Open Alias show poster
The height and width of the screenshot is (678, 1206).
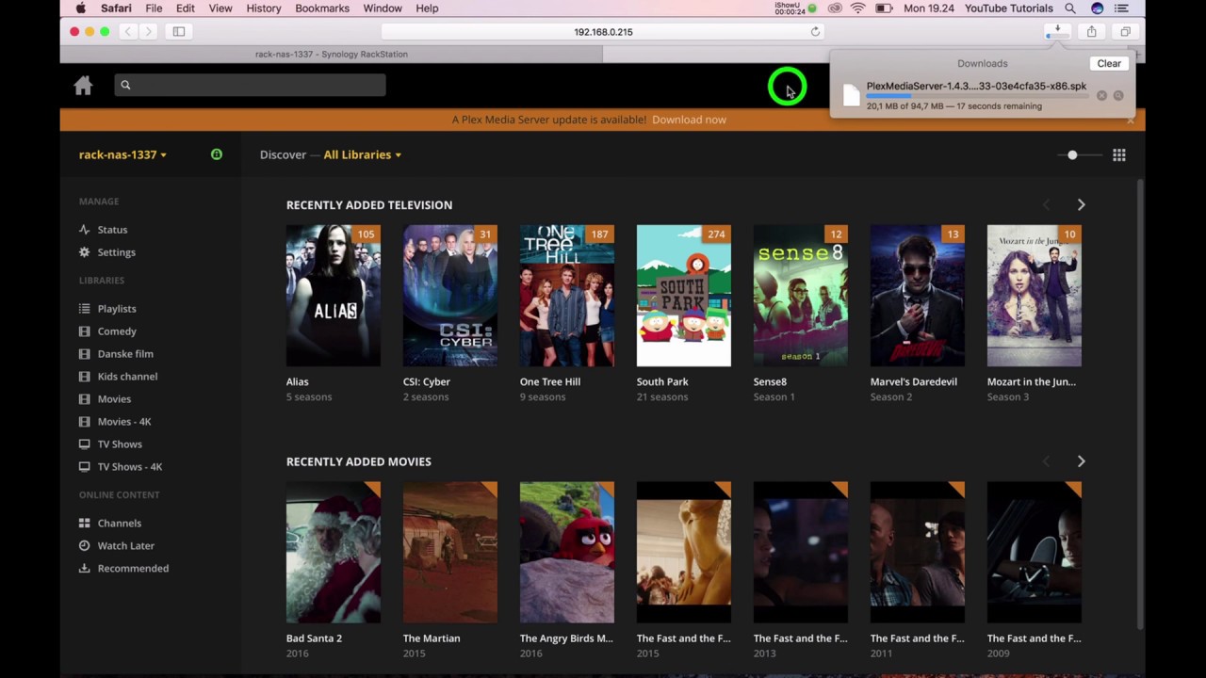point(334,296)
